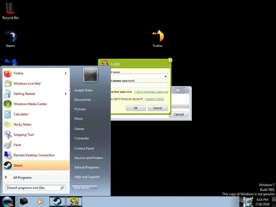
Task: Open Games from Start menu
Action: pyautogui.click(x=79, y=129)
